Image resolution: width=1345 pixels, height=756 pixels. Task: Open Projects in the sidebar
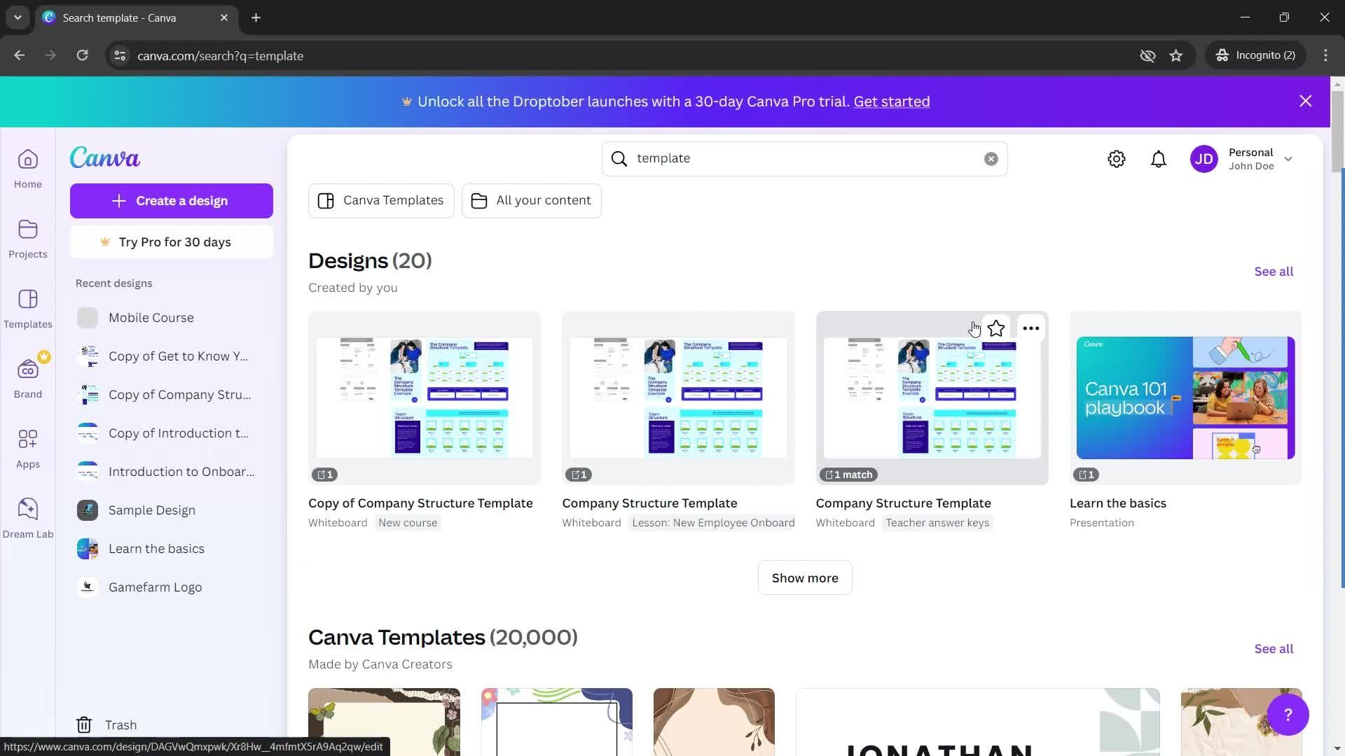pos(28,239)
